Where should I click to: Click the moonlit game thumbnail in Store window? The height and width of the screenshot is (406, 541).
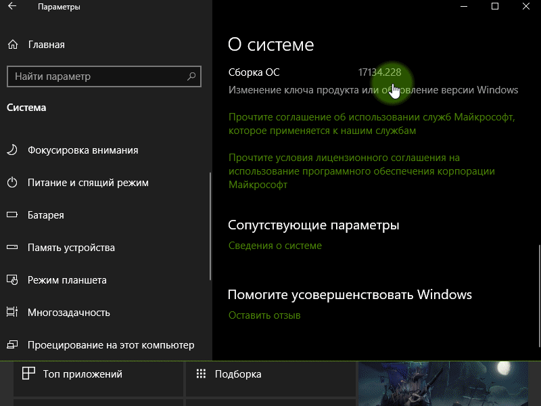click(x=444, y=384)
